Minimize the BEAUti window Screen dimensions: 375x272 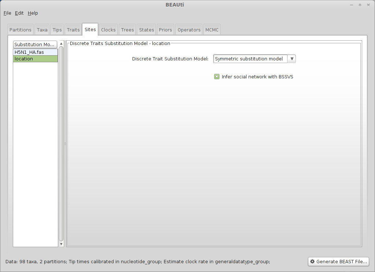pos(352,5)
